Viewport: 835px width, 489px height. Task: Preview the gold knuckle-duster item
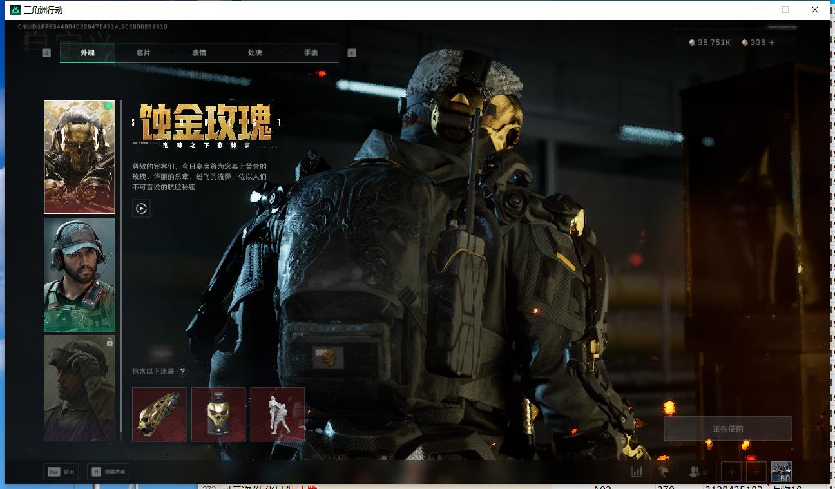159,414
